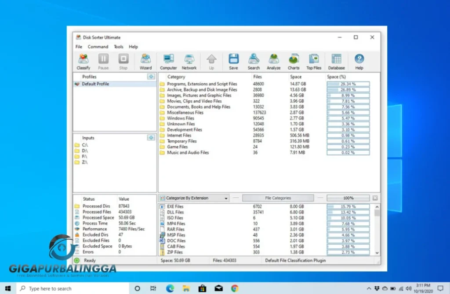
Task: Open the Inputs panel arrow control
Action: pyautogui.click(x=151, y=137)
